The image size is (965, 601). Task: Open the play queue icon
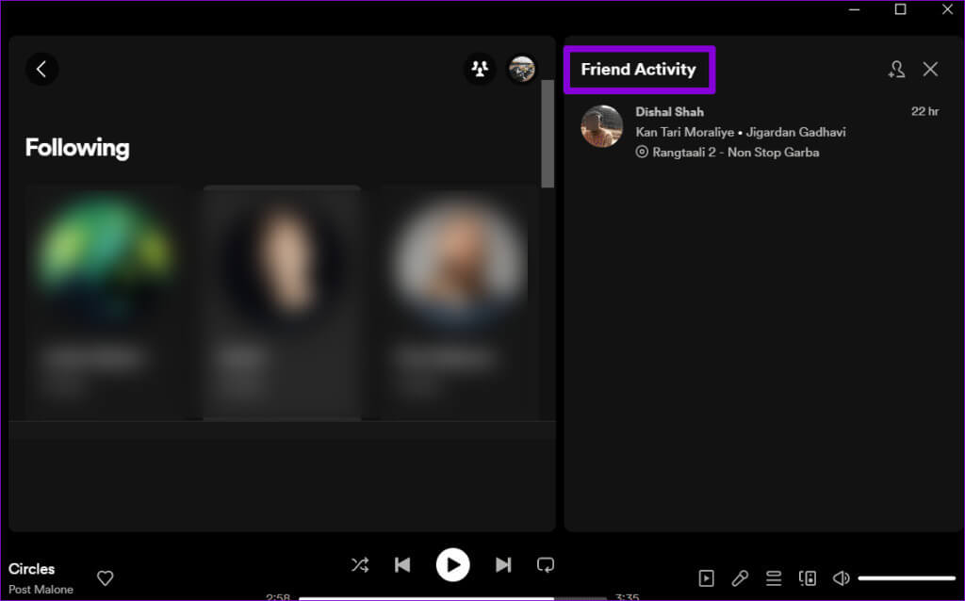[x=774, y=578]
